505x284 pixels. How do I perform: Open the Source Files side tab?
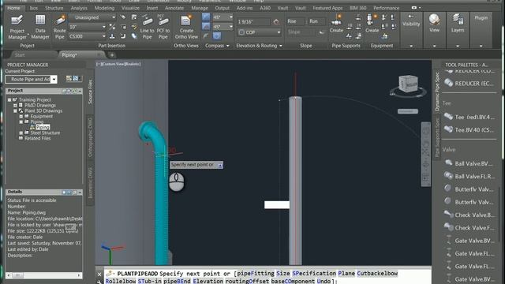point(90,92)
